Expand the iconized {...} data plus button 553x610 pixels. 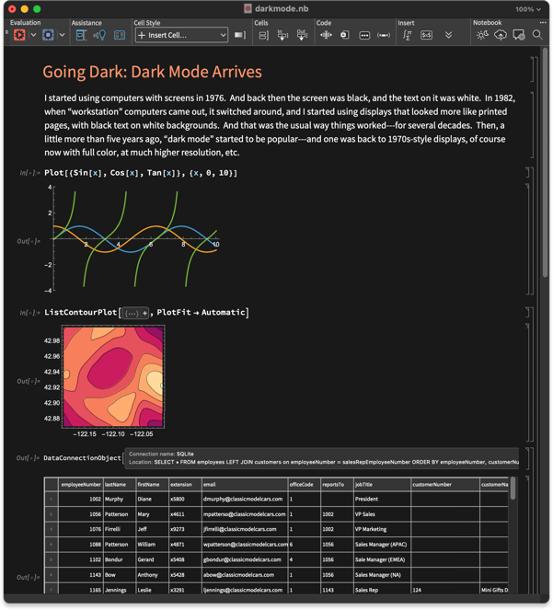[x=144, y=313]
